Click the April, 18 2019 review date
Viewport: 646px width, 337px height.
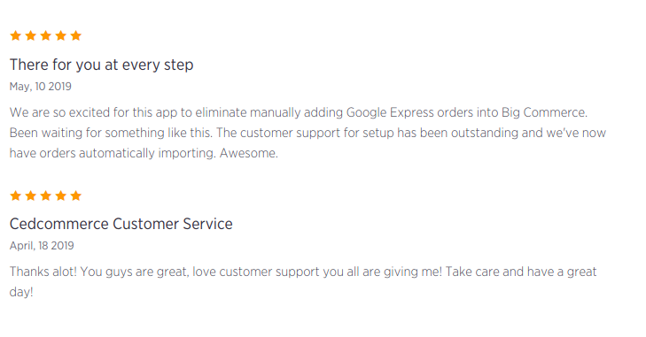point(42,246)
